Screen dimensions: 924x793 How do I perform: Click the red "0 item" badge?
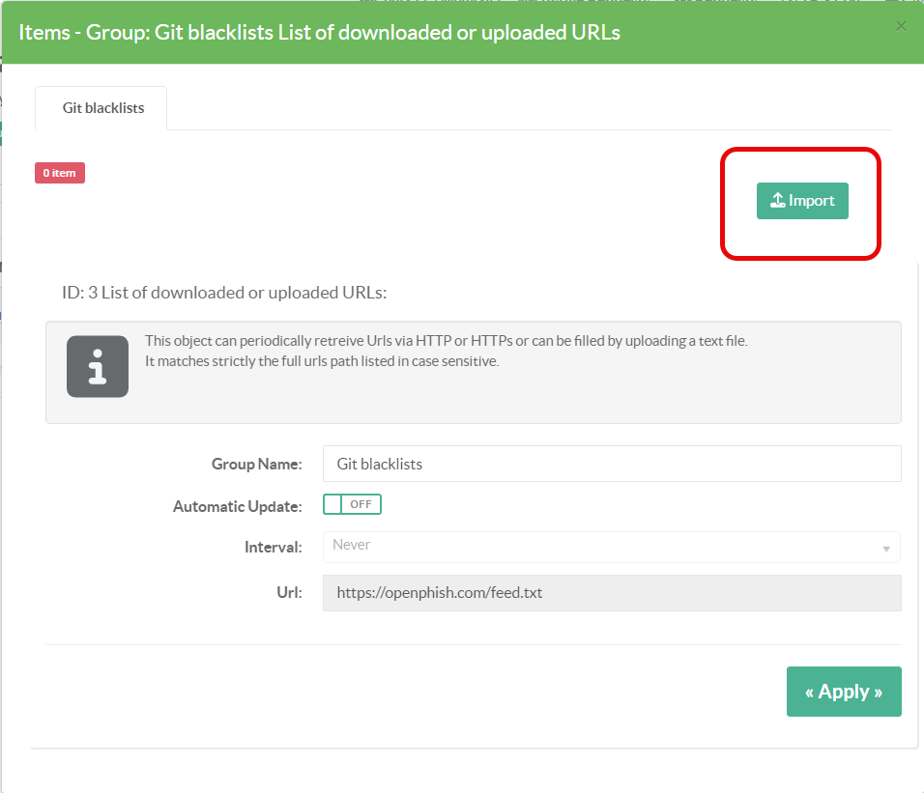click(60, 173)
